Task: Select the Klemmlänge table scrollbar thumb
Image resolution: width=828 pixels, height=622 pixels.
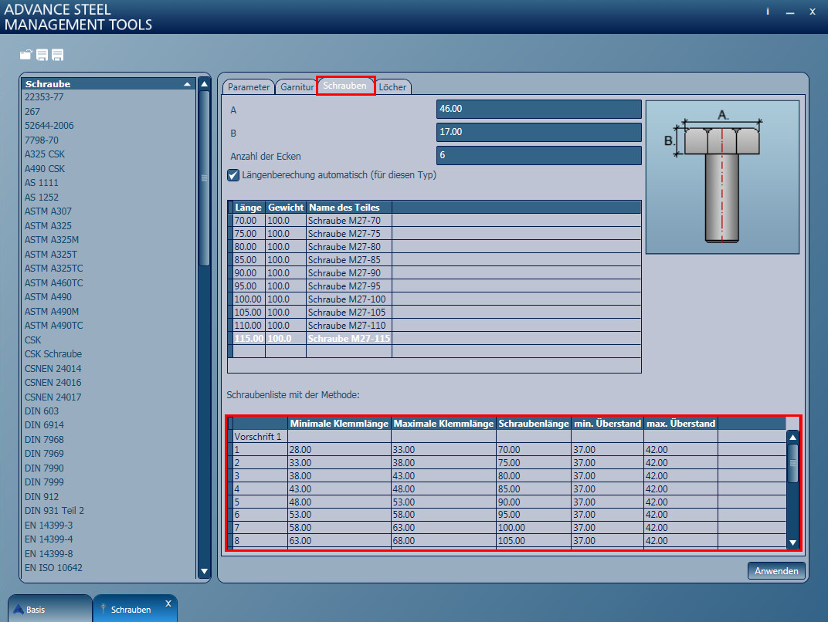Action: tap(792, 463)
